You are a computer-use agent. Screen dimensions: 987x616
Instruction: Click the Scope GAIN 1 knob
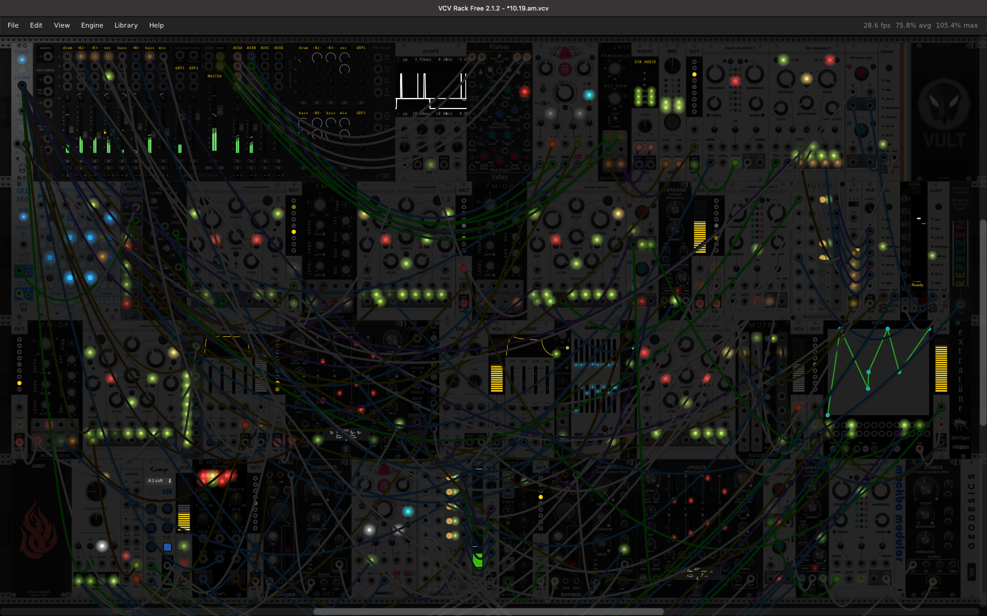click(422, 130)
